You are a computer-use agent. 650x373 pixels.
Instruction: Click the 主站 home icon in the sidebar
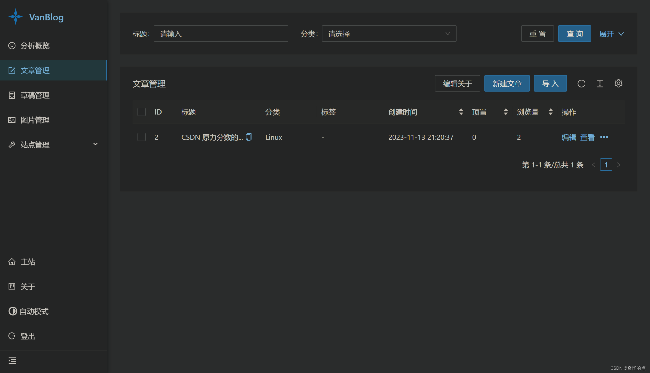[12, 262]
